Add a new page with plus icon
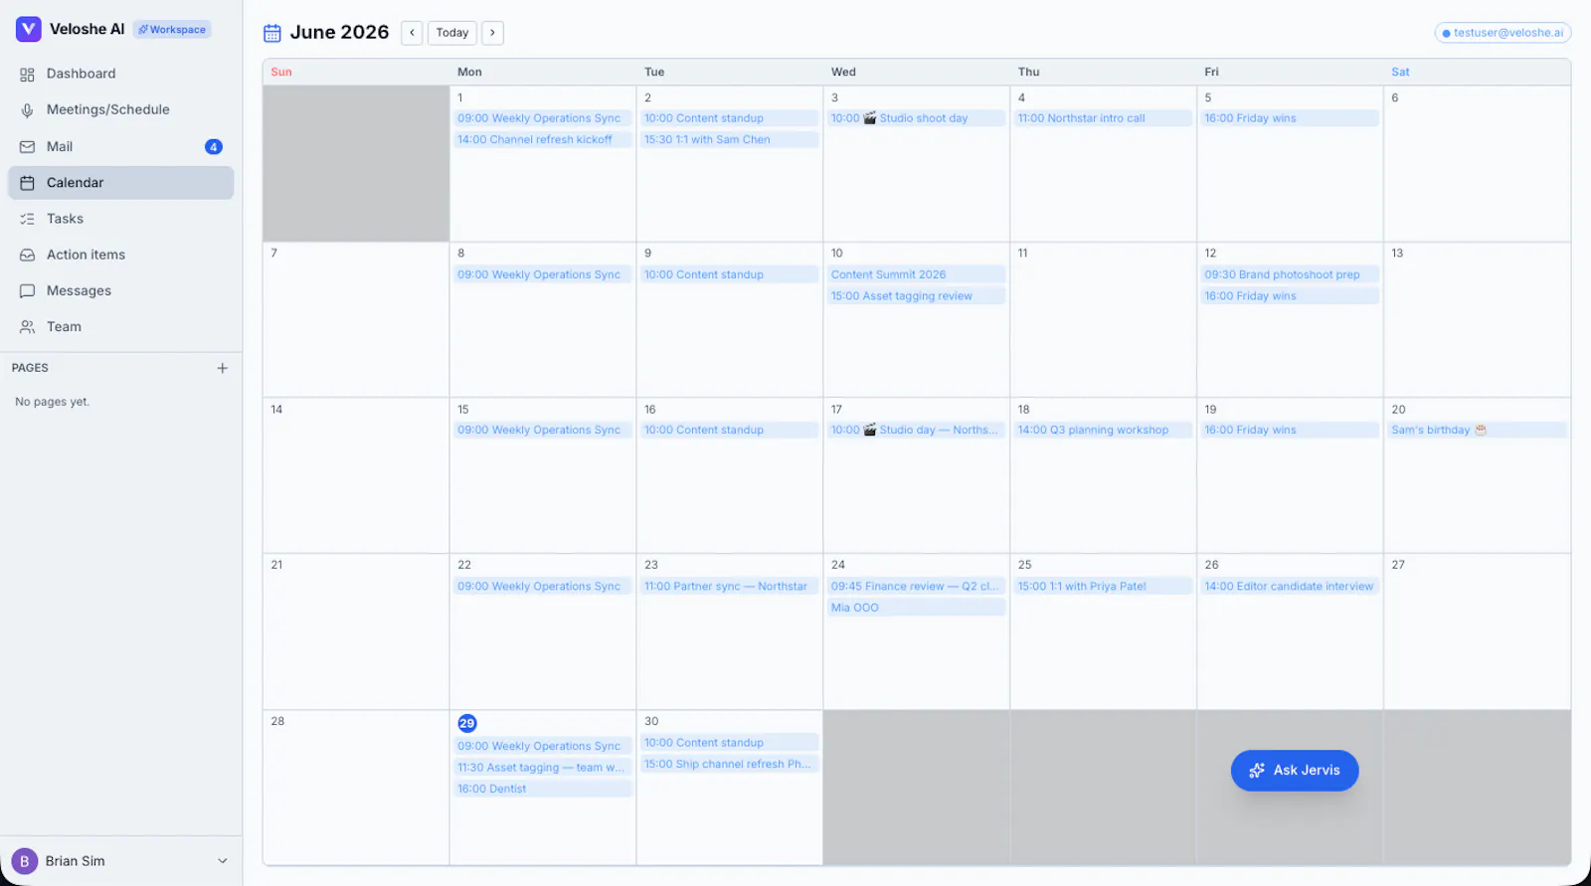The width and height of the screenshot is (1591, 886). click(223, 368)
